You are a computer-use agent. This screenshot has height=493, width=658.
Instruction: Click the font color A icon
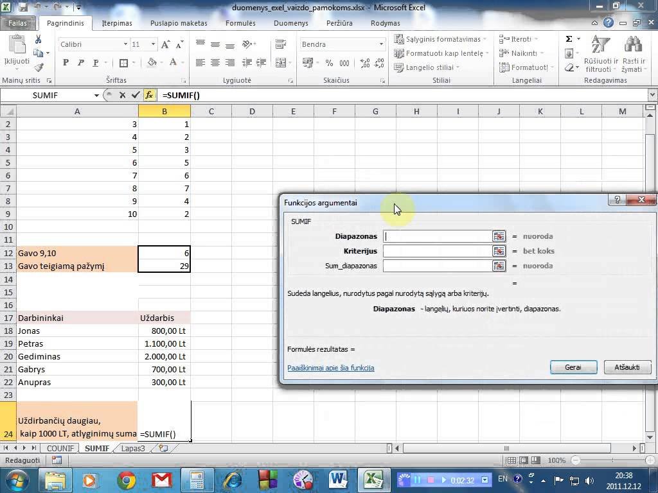pos(173,62)
